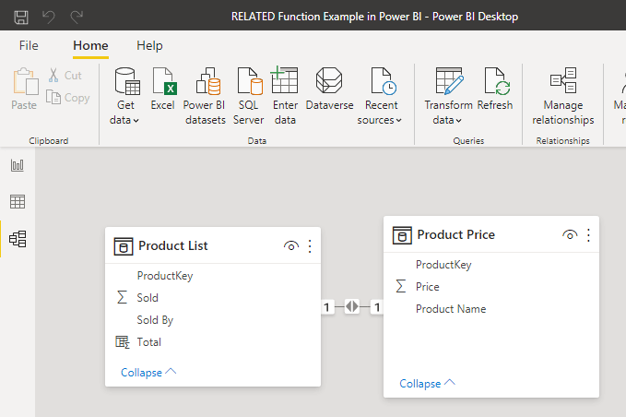Select the Dataverse connector
Screen dimensions: 626x417
(x=329, y=89)
